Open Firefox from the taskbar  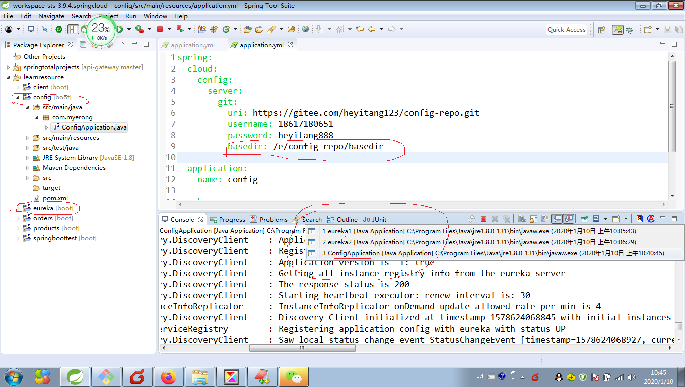click(x=169, y=376)
